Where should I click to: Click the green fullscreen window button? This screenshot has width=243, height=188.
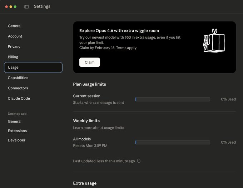15,7
